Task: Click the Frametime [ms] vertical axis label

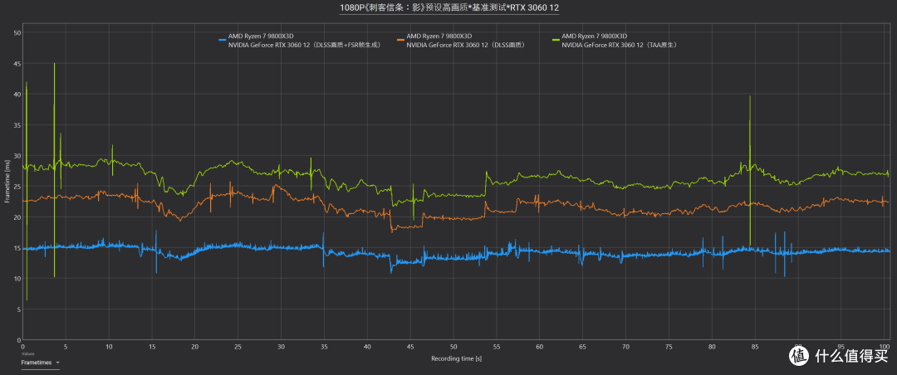Action: tap(7, 182)
